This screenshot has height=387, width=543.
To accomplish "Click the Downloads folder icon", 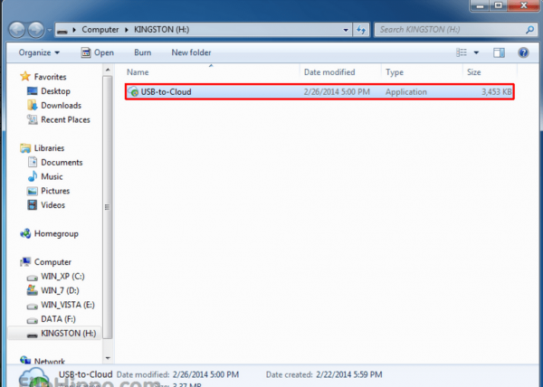I will (x=33, y=105).
